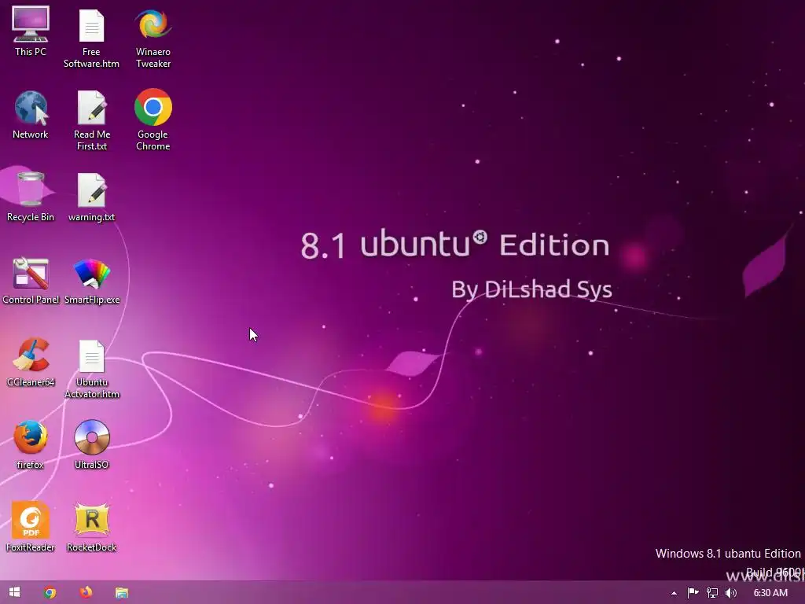Show hidden tray icons arrow
The height and width of the screenshot is (604, 805).
click(x=674, y=593)
